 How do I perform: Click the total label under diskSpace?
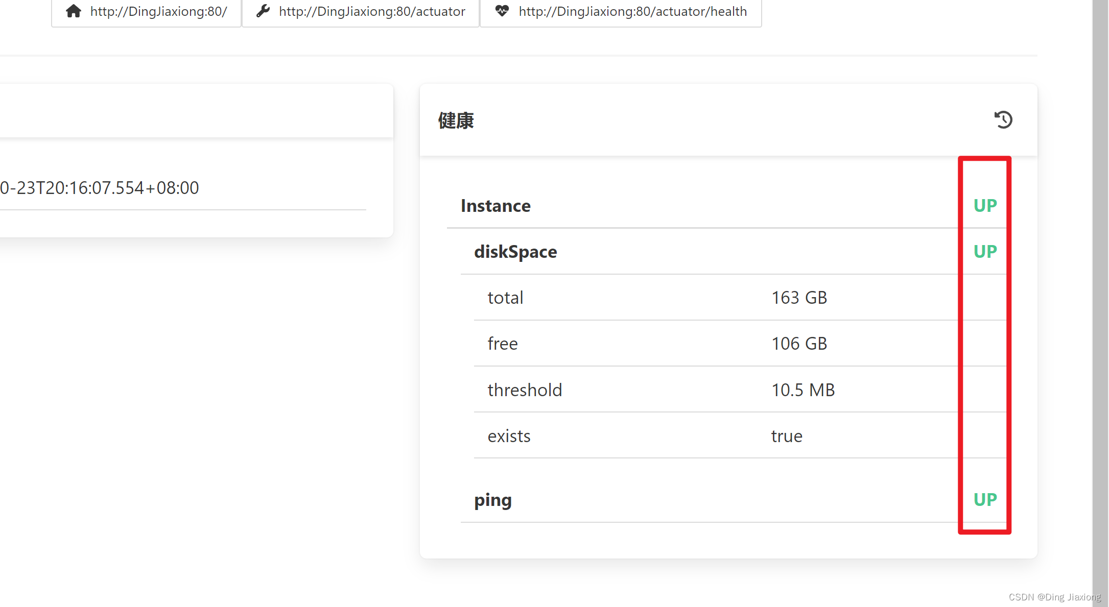(505, 298)
